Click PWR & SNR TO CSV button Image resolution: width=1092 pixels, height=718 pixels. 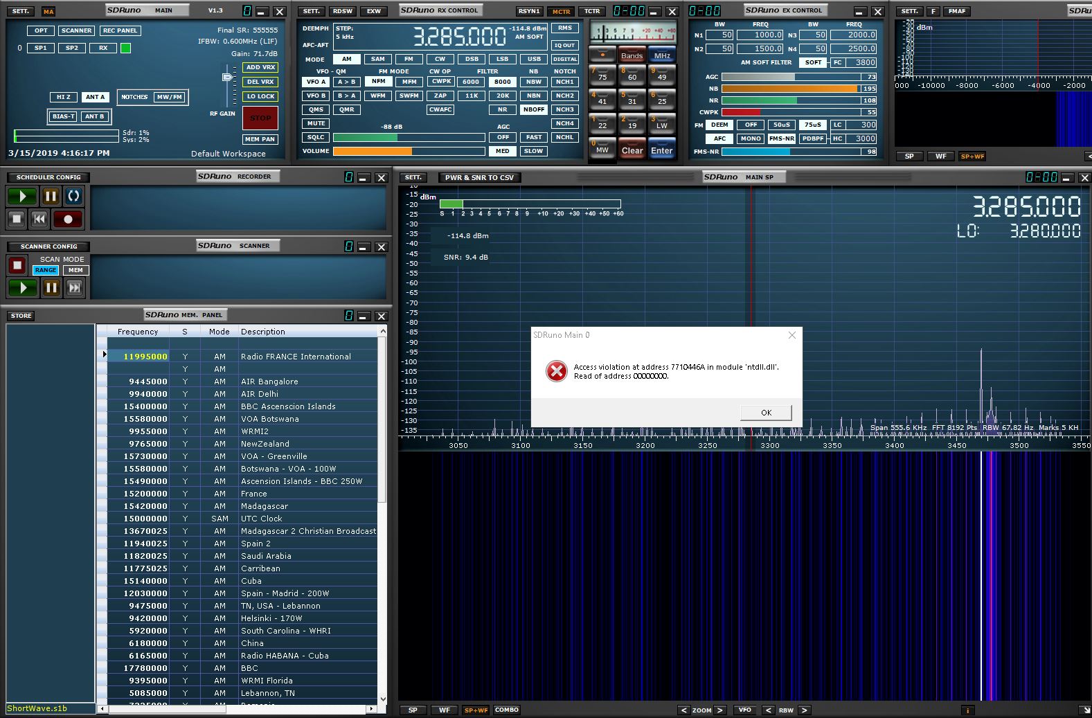pos(479,177)
